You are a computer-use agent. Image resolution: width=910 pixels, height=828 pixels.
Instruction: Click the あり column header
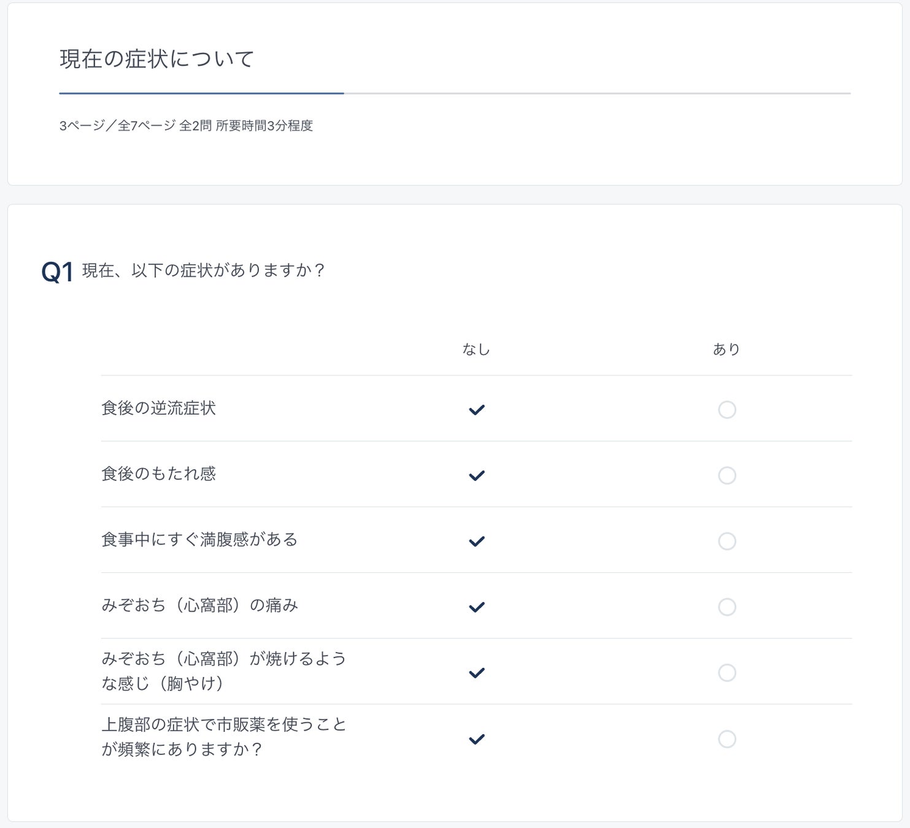(727, 349)
